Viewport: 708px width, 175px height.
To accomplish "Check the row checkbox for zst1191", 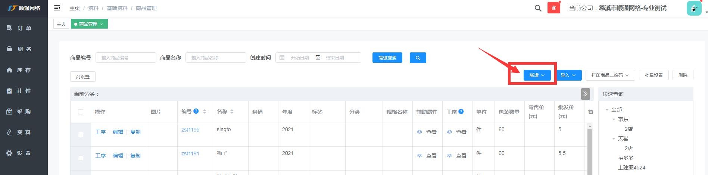I will click(x=81, y=158).
